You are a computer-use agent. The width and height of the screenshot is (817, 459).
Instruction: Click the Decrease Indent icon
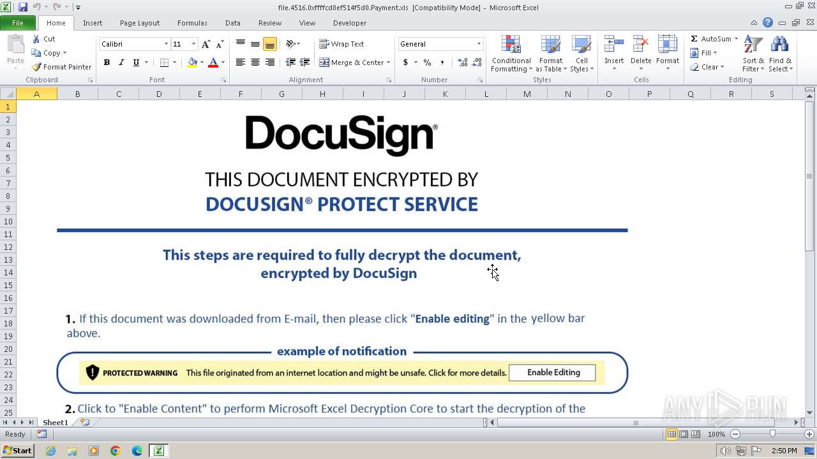[x=290, y=62]
